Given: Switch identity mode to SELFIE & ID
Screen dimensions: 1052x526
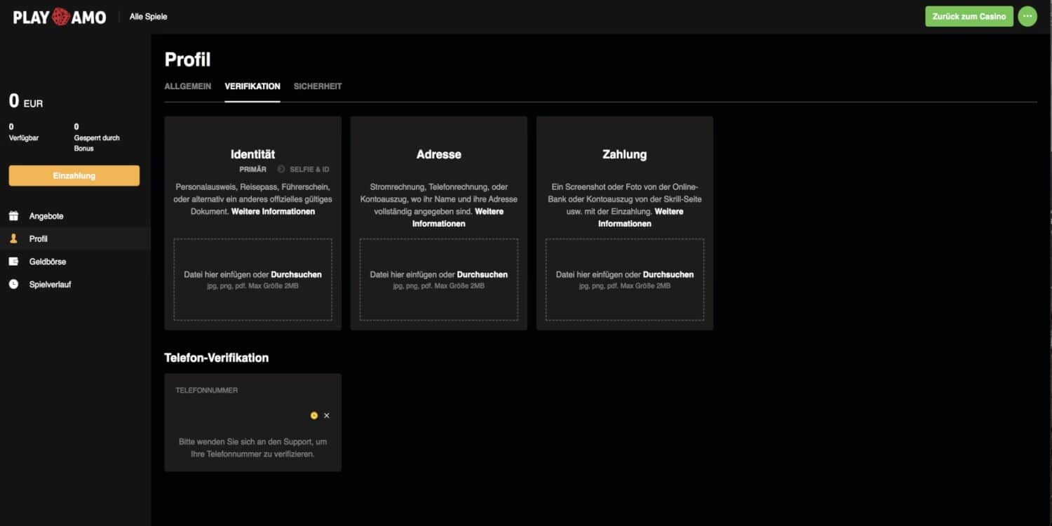Looking at the screenshot, I should (309, 170).
